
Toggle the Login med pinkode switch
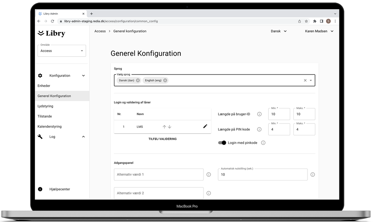(x=222, y=143)
